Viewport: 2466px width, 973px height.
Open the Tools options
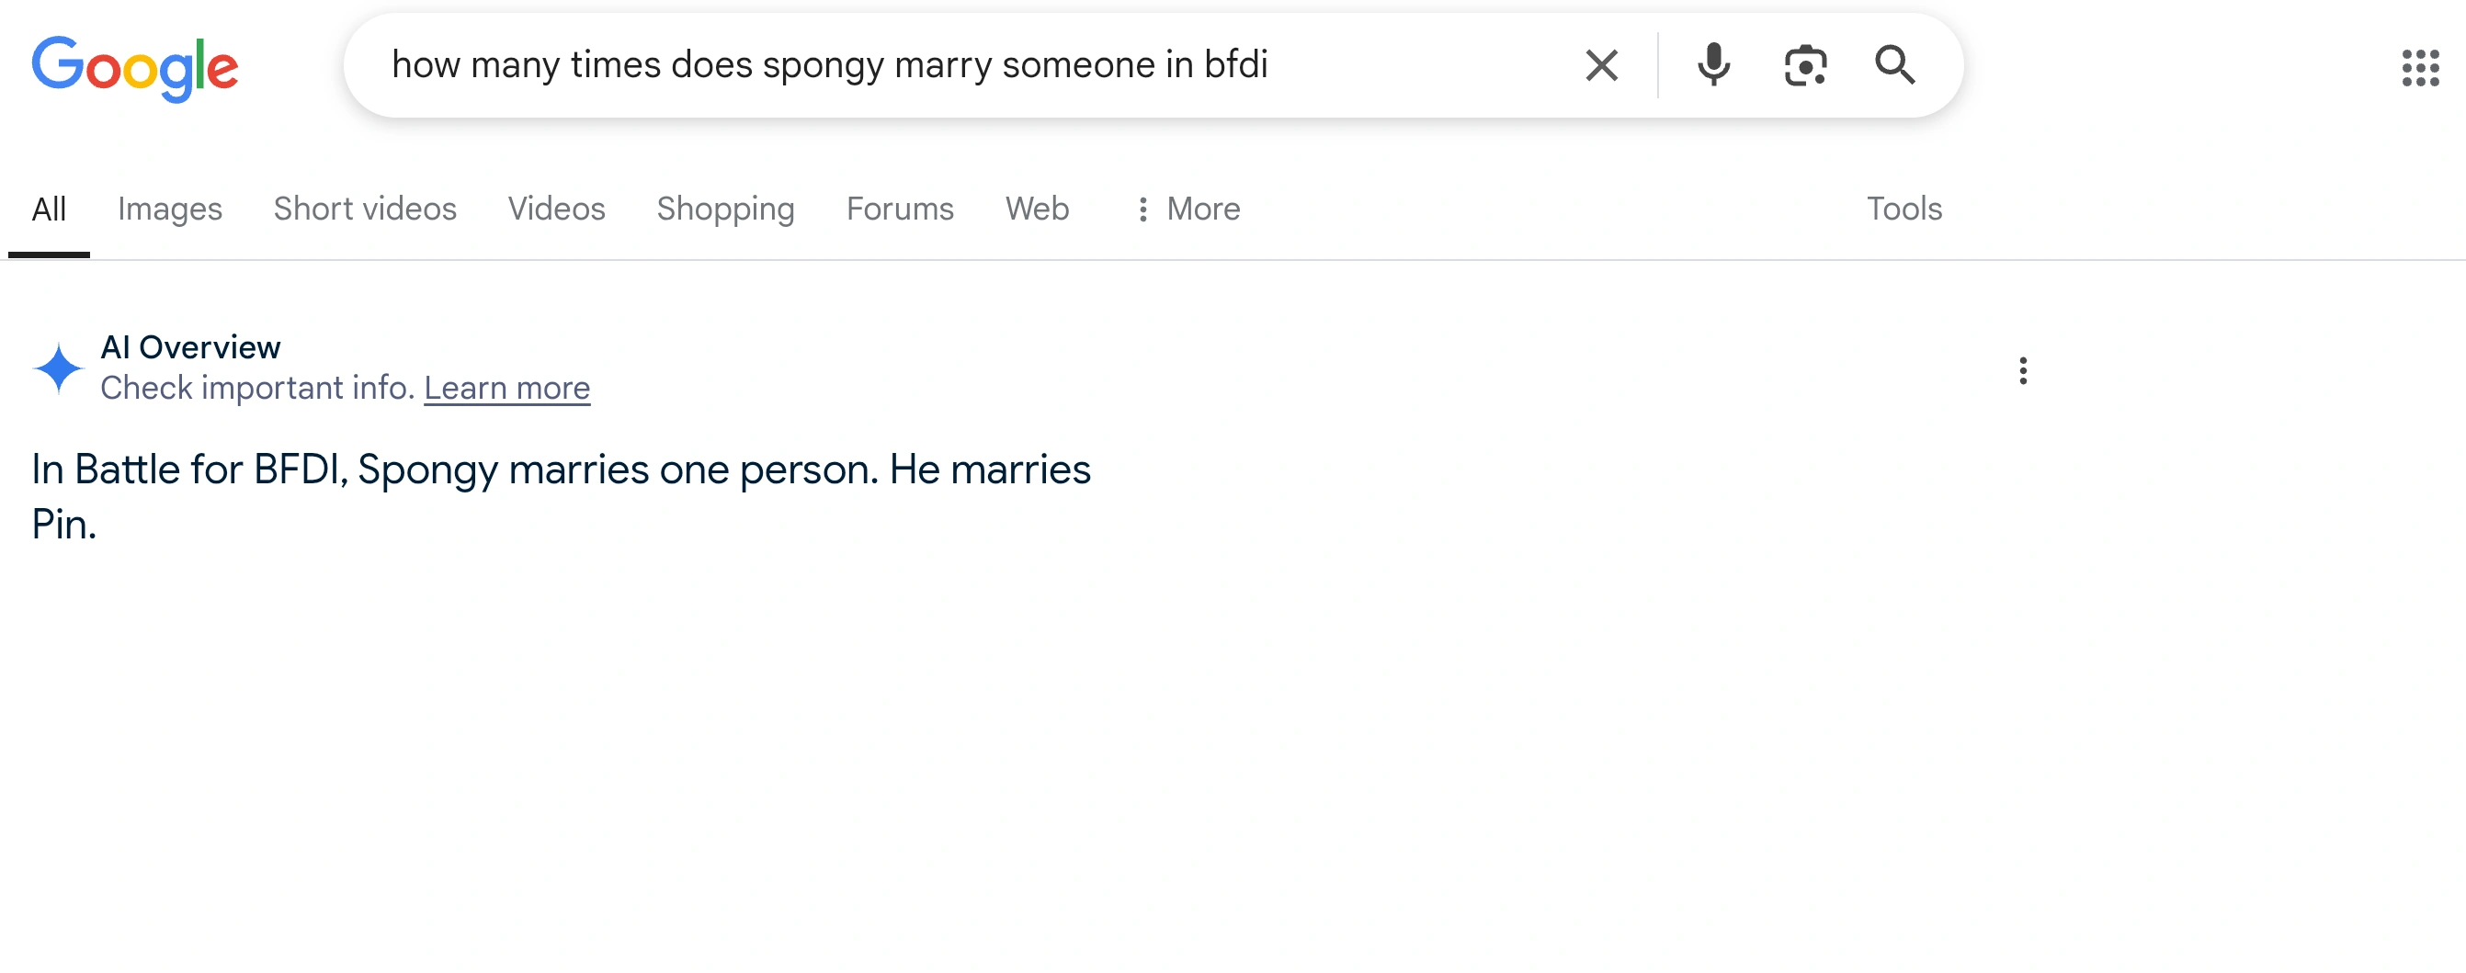[x=1903, y=209]
